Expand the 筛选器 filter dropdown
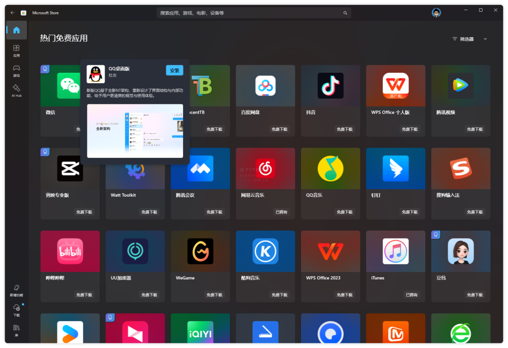This screenshot has width=508, height=348. (x=469, y=39)
